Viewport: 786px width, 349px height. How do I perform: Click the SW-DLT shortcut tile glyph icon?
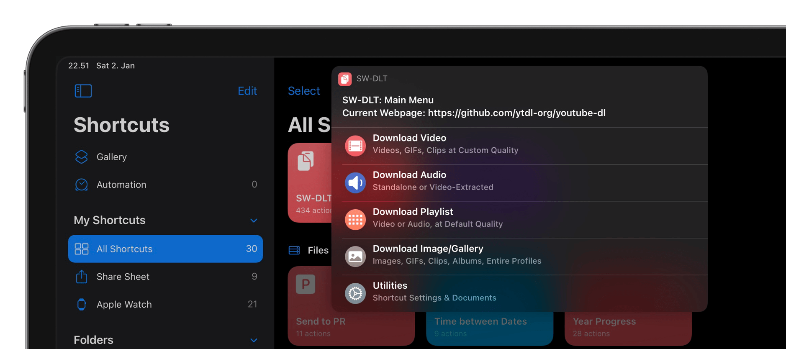pyautogui.click(x=306, y=161)
